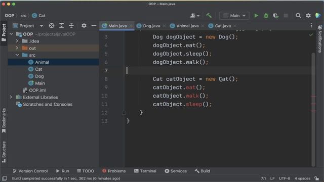Collapse all in Project panel
The height and width of the screenshot is (182, 324).
71,26
